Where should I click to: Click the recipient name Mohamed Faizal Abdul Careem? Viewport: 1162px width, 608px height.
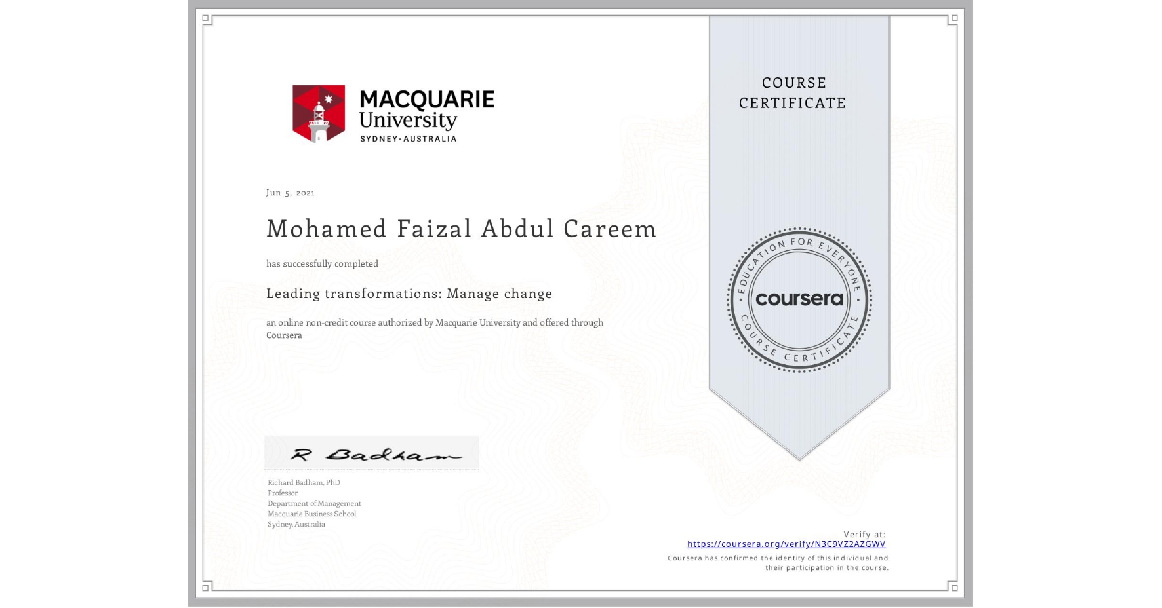[460, 229]
